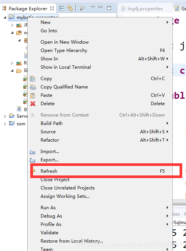The image size is (186, 251).
Task: Expand the Servers project arrow
Action: [5, 116]
